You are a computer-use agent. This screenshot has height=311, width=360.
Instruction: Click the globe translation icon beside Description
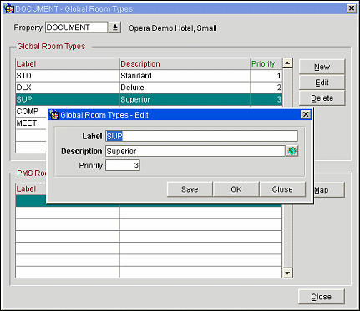pos(292,151)
